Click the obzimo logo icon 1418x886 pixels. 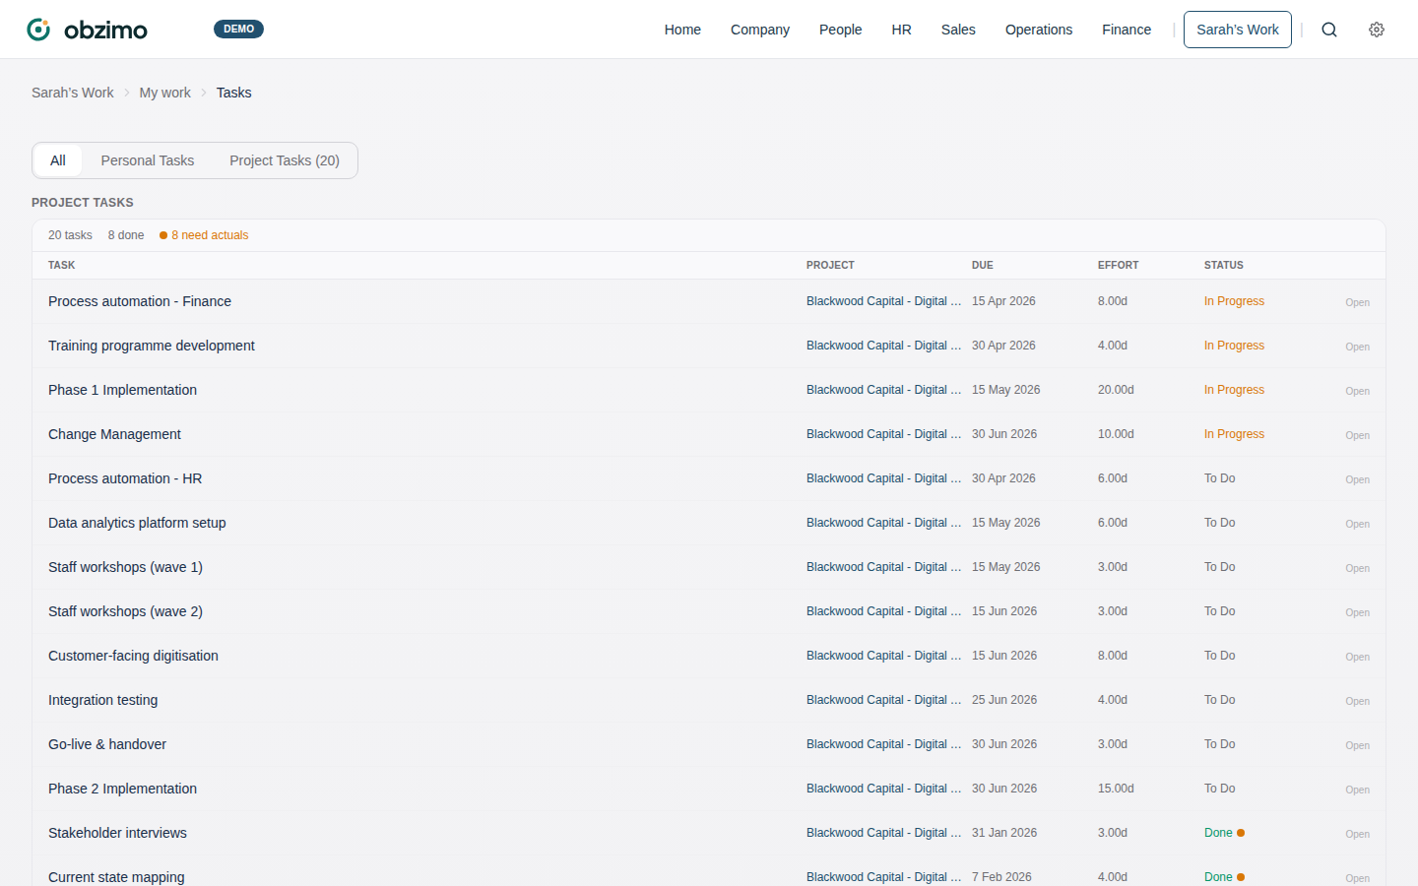click(x=38, y=30)
